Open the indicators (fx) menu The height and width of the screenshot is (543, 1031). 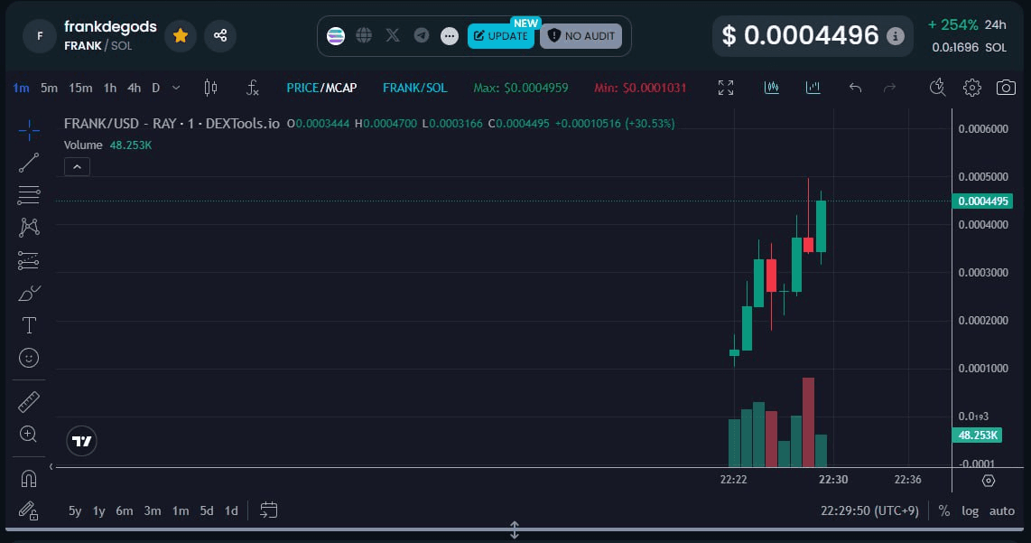253,88
